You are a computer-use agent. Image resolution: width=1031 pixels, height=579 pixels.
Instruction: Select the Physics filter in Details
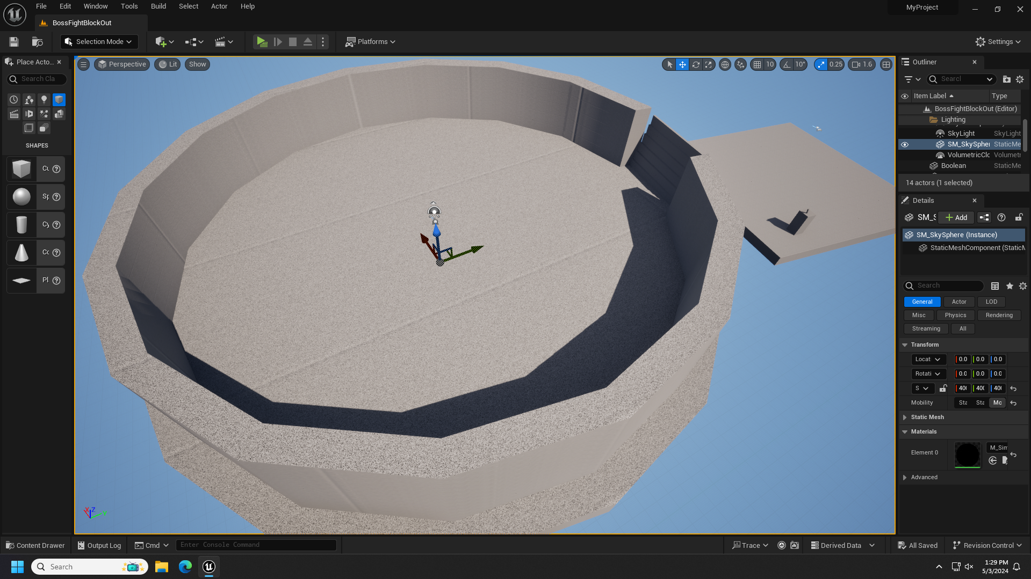pyautogui.click(x=955, y=316)
